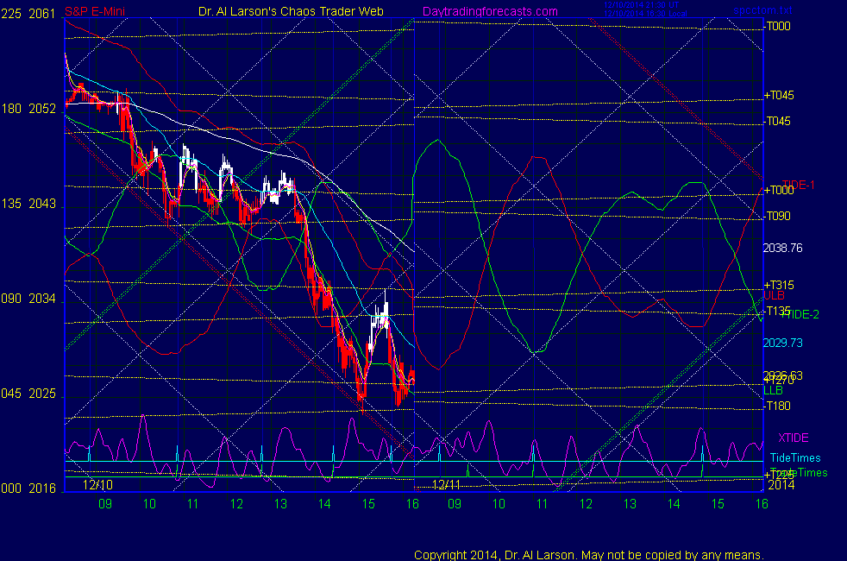Viewport: 847px width, 561px height.
Task: Click the cyan 2029.73 price value label
Action: [x=783, y=343]
